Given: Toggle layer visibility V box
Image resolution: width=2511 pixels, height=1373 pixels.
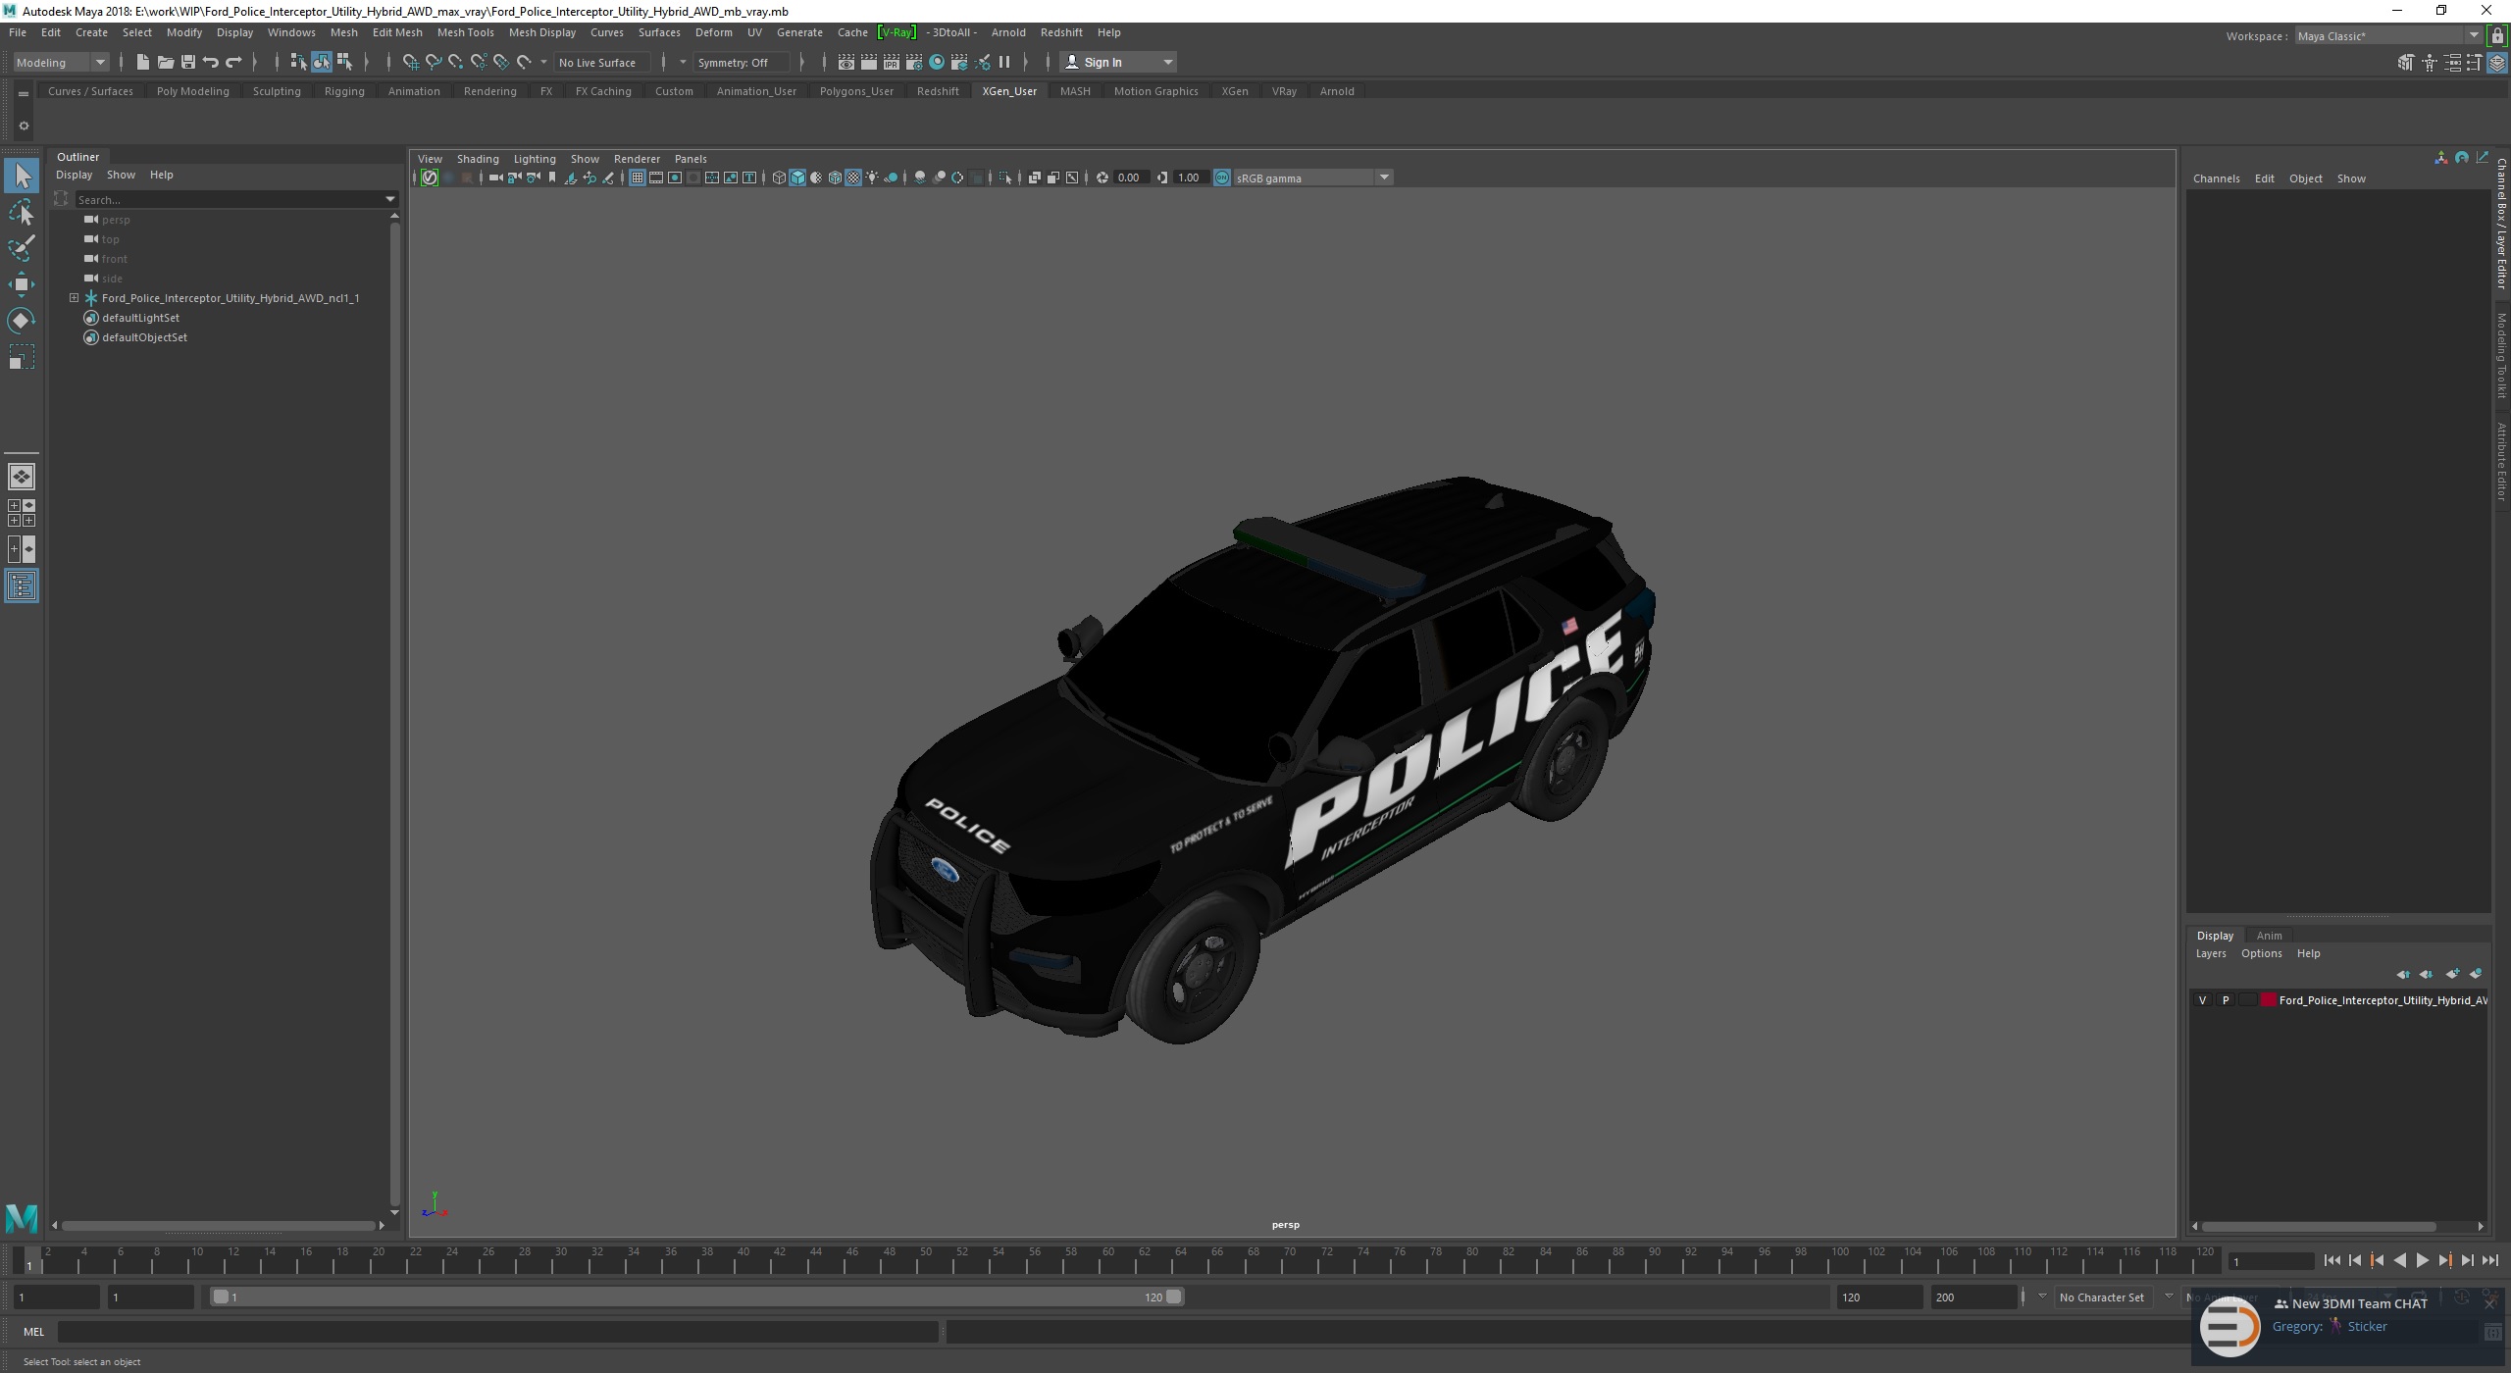Looking at the screenshot, I should tap(2203, 1000).
